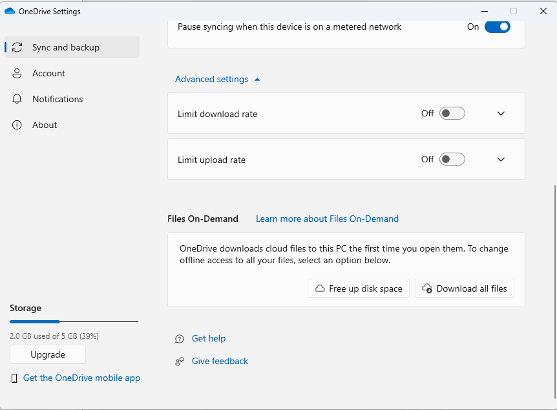The width and height of the screenshot is (557, 410).
Task: Expand the Limit upload rate options chevron
Action: tap(501, 159)
